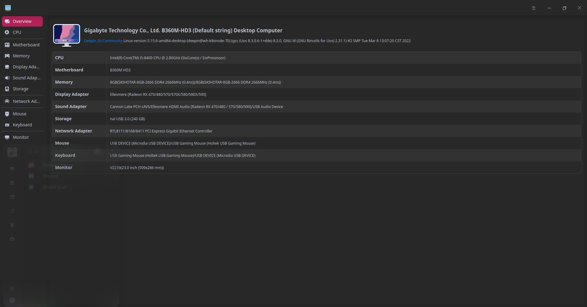Clear the launcher search with the X button

(97, 151)
